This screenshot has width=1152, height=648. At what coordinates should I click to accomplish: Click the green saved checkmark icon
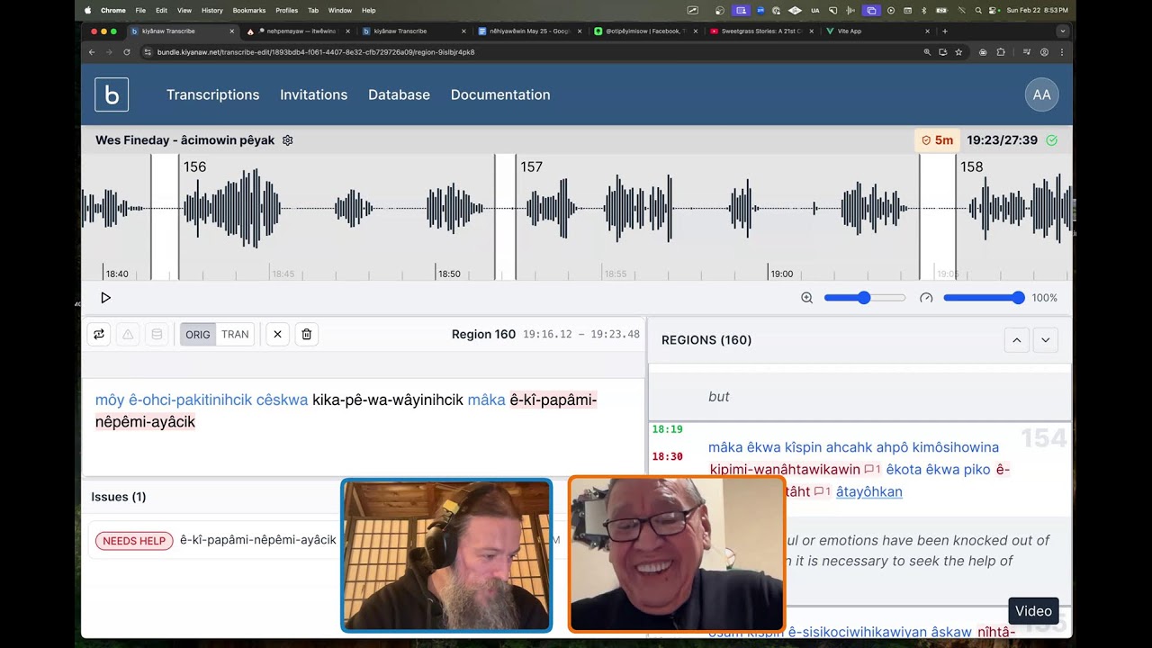coord(1051,140)
